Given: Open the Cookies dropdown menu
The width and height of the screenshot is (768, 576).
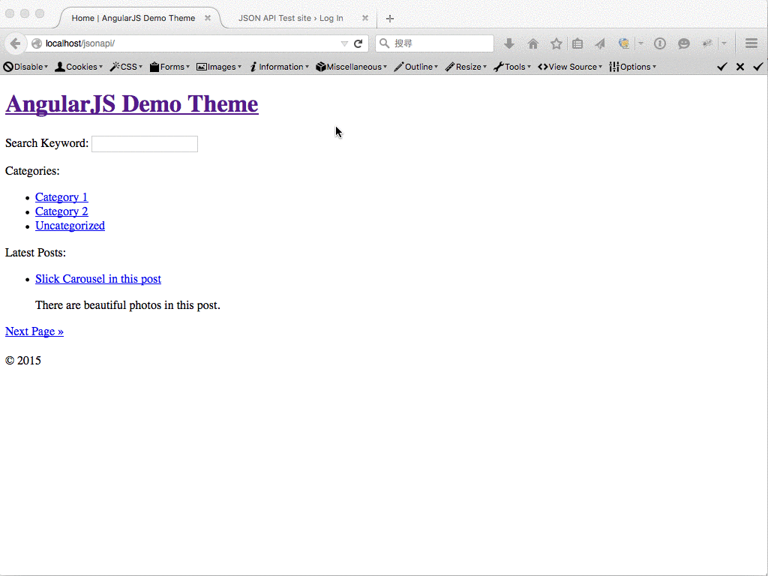Looking at the screenshot, I should click(x=78, y=67).
